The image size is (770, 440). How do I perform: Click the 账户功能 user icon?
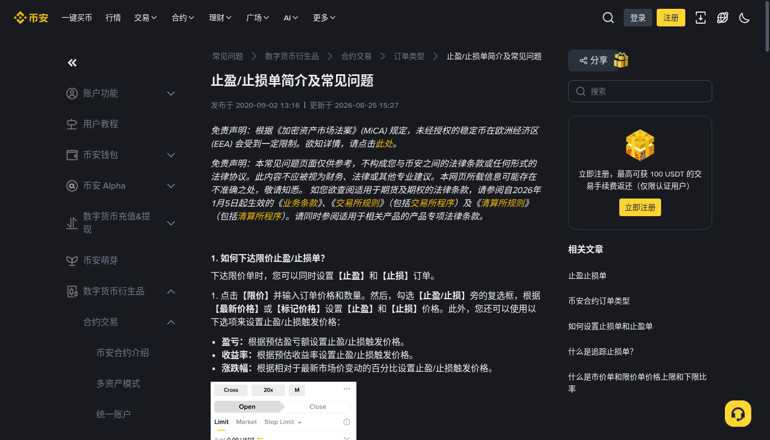(x=72, y=94)
